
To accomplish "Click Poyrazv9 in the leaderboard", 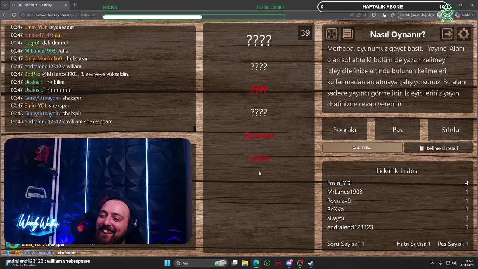I will coord(339,201).
